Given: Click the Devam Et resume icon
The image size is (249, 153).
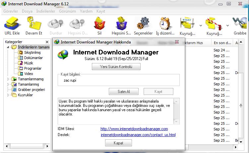Looking at the screenshot, I should point(34,24).
